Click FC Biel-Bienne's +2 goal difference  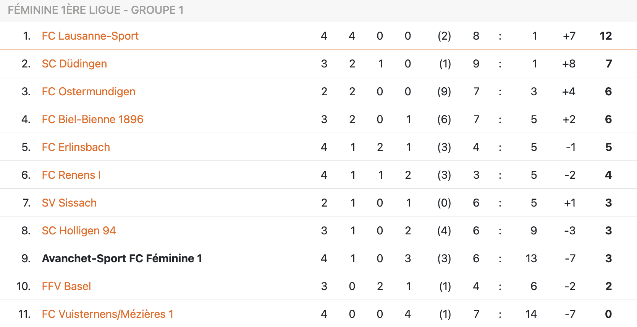coord(569,119)
